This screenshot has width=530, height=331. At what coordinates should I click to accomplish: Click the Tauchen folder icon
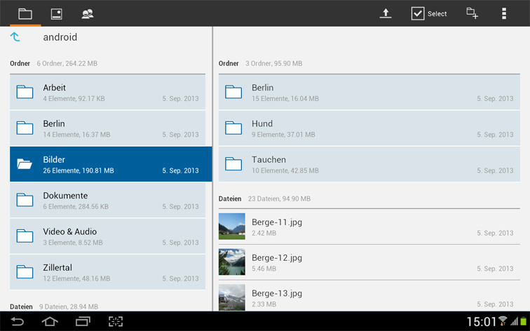[233, 164]
